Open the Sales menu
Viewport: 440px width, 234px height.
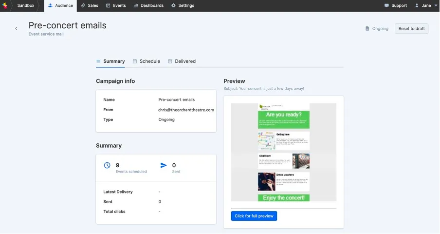(x=90, y=6)
